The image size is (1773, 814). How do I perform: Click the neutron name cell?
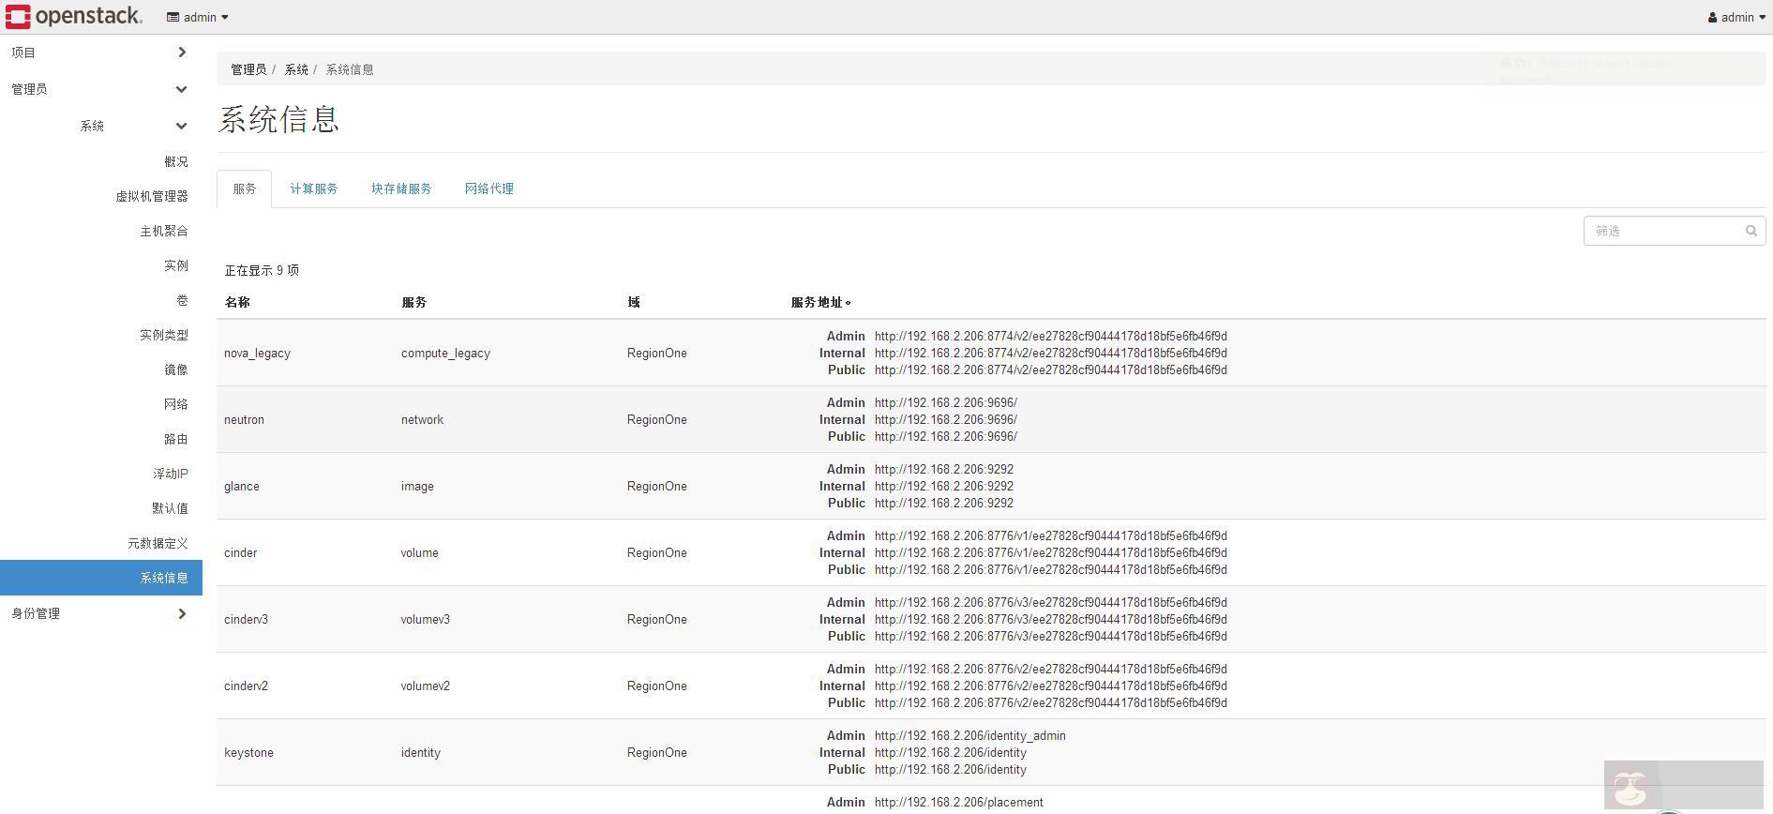[x=244, y=420]
